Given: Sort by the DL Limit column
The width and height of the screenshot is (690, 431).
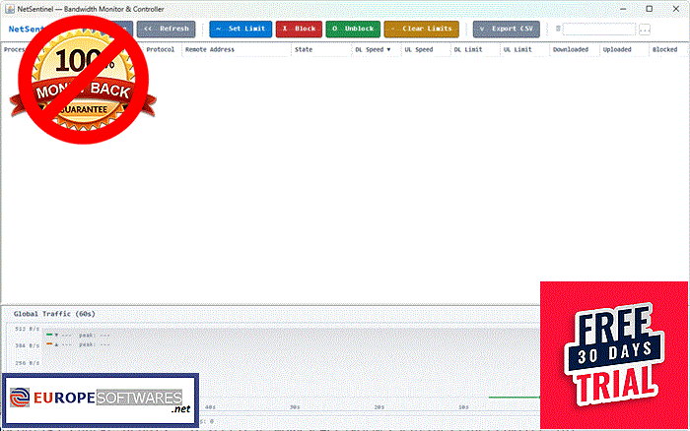Looking at the screenshot, I should (x=468, y=49).
